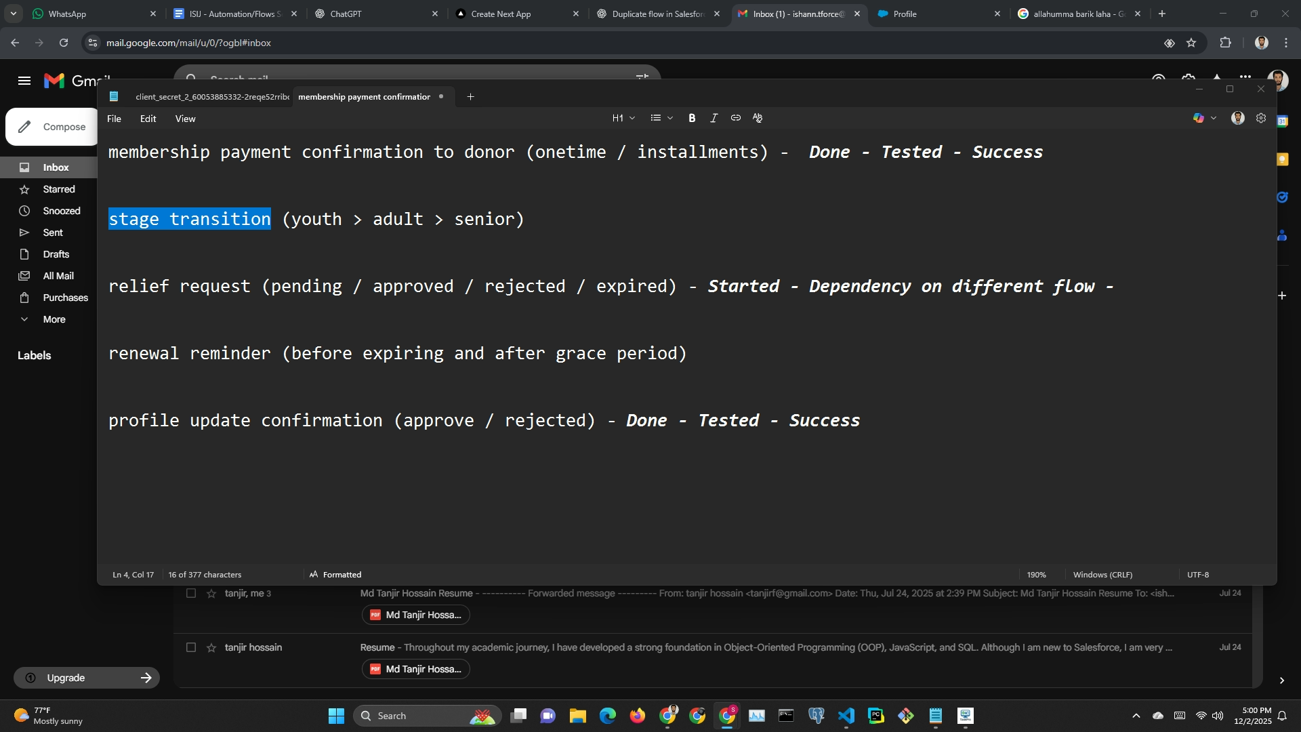This screenshot has width=1301, height=732.
Task: Expand the More labels section in Gmail
Action: pos(54,319)
